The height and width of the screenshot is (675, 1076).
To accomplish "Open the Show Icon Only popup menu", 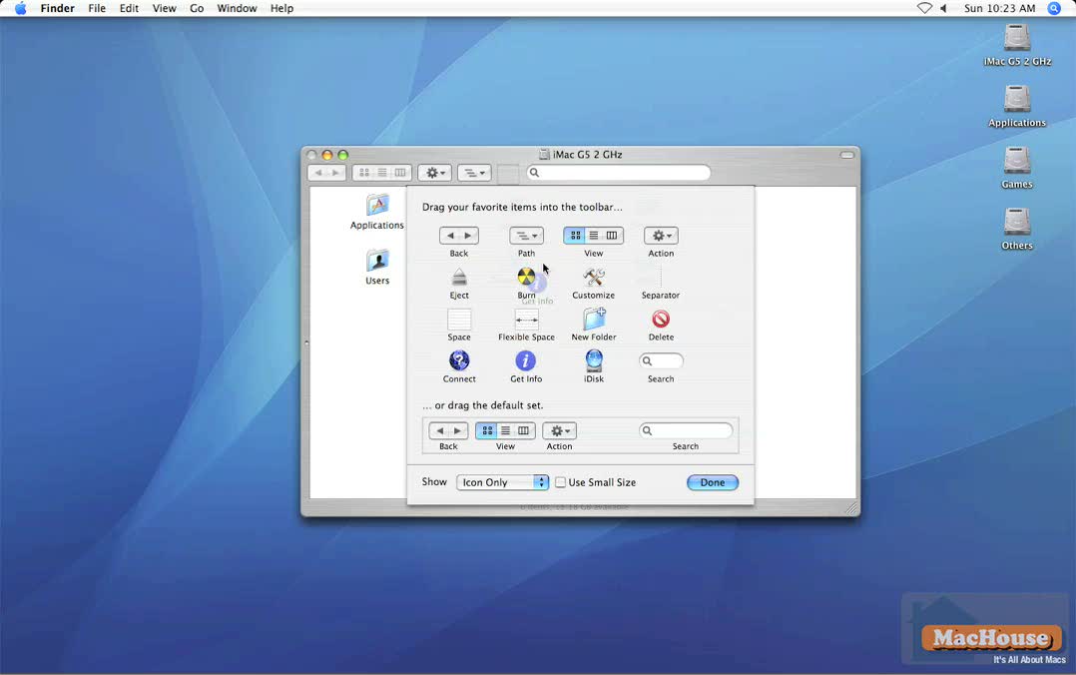I will (x=502, y=482).
